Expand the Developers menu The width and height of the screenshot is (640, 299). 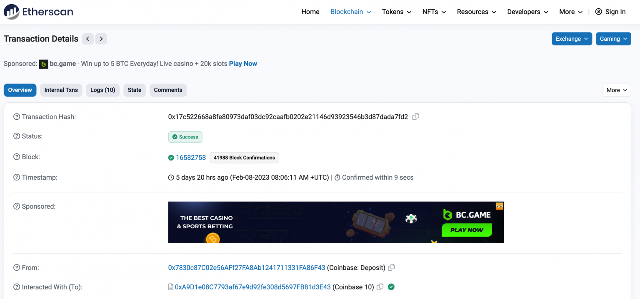click(x=528, y=12)
